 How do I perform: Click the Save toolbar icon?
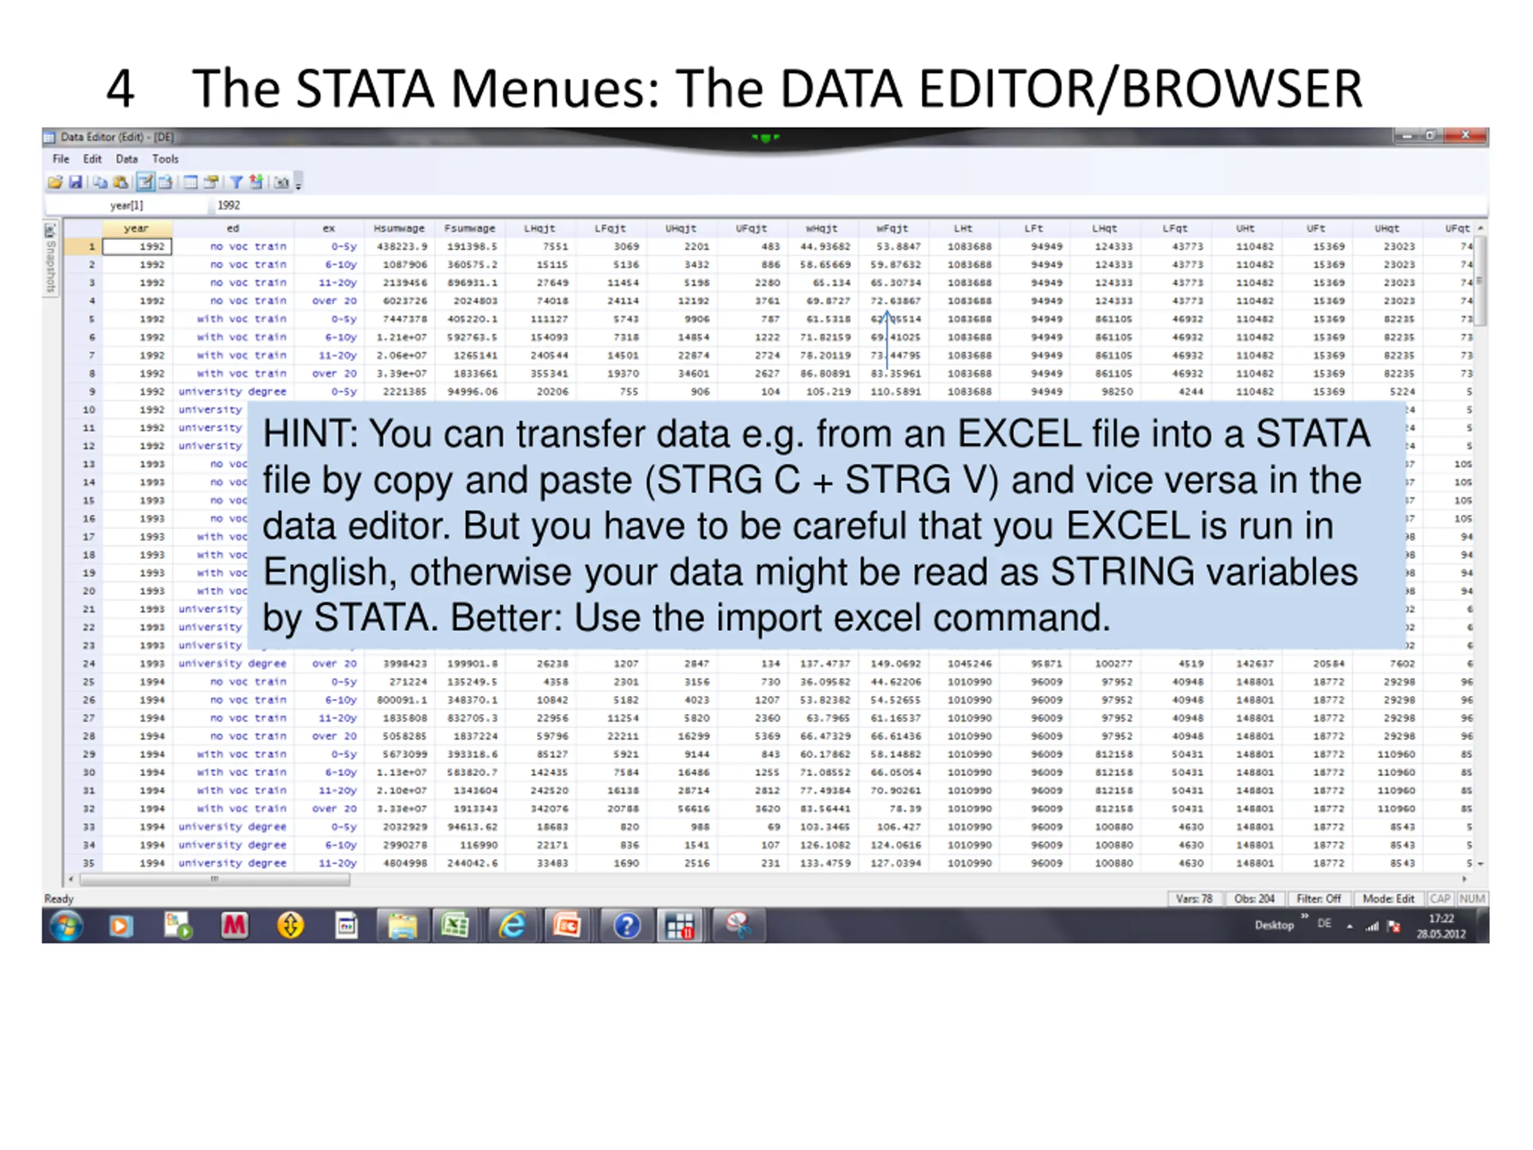click(x=75, y=182)
